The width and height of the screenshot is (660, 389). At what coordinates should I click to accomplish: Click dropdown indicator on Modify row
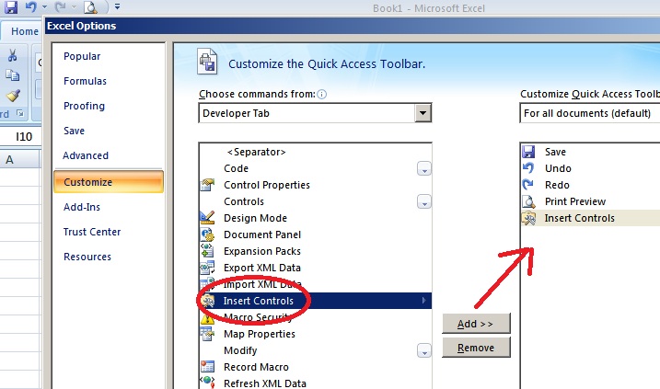[x=423, y=350]
